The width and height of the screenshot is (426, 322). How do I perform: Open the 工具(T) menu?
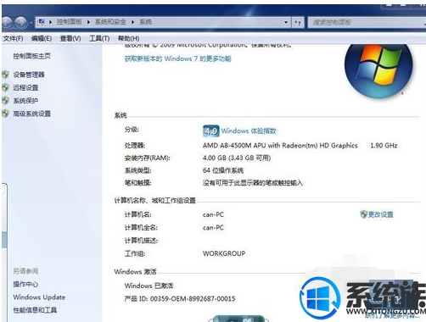tap(99, 38)
